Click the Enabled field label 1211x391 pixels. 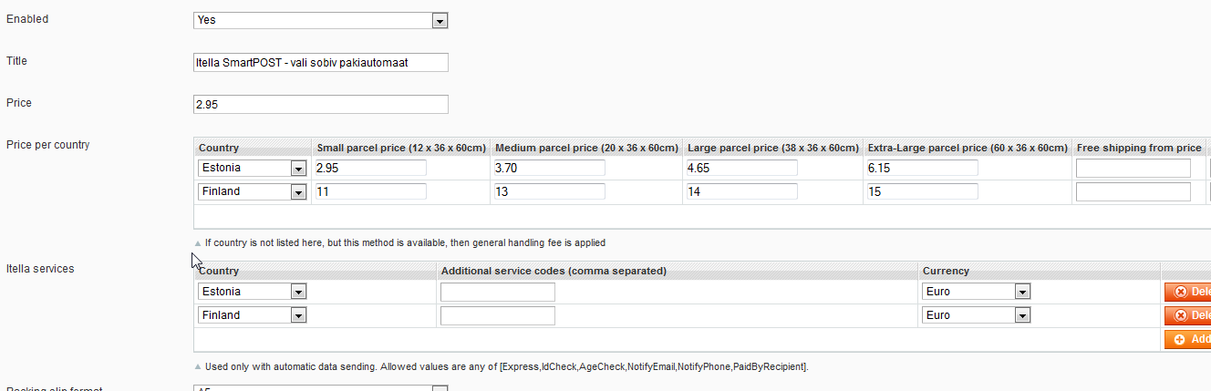coord(27,19)
